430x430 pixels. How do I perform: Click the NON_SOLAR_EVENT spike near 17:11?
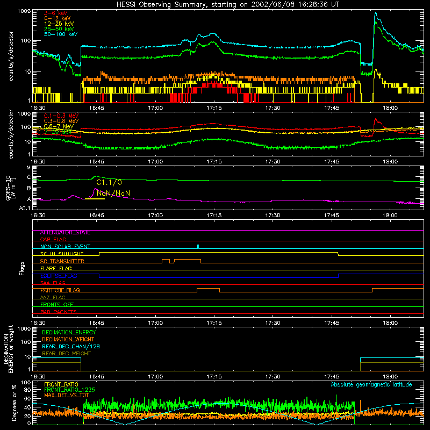pyautogui.click(x=198, y=246)
